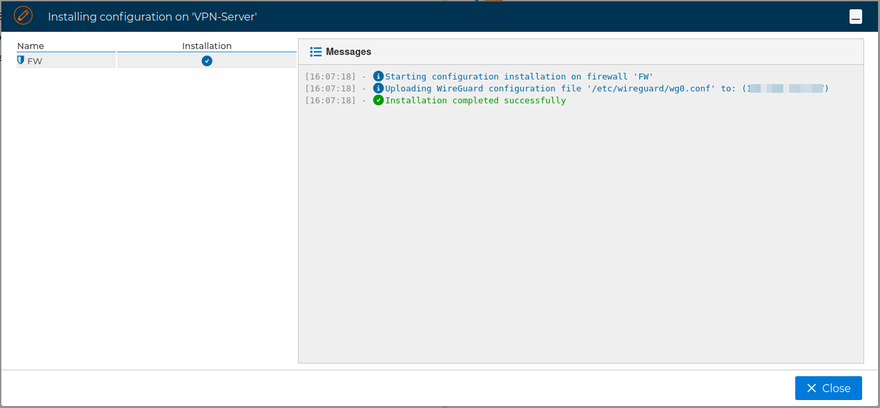This screenshot has height=408, width=880.
Task: Click green success icon on completed line
Action: pyautogui.click(x=378, y=101)
